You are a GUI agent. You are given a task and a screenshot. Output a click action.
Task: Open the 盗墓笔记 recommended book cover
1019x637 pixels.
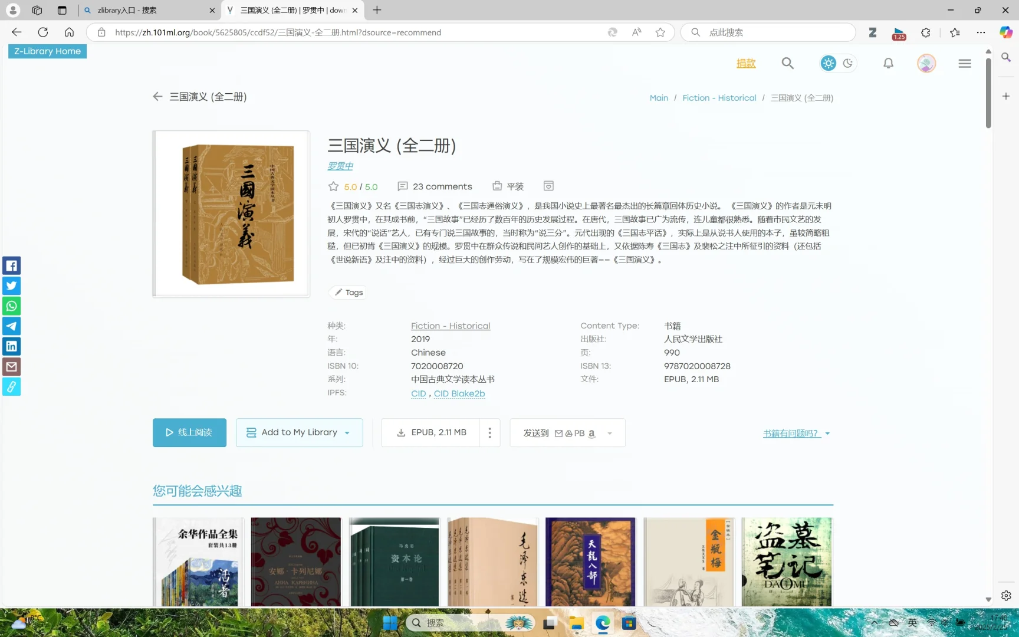[787, 562]
